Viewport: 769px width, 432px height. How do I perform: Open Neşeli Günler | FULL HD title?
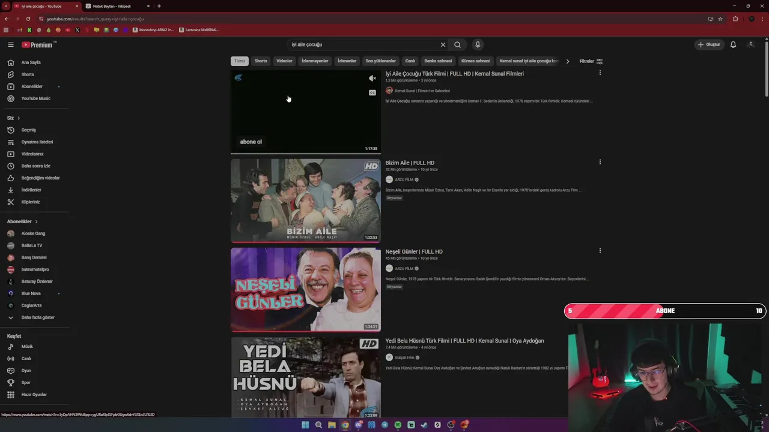pyautogui.click(x=414, y=251)
